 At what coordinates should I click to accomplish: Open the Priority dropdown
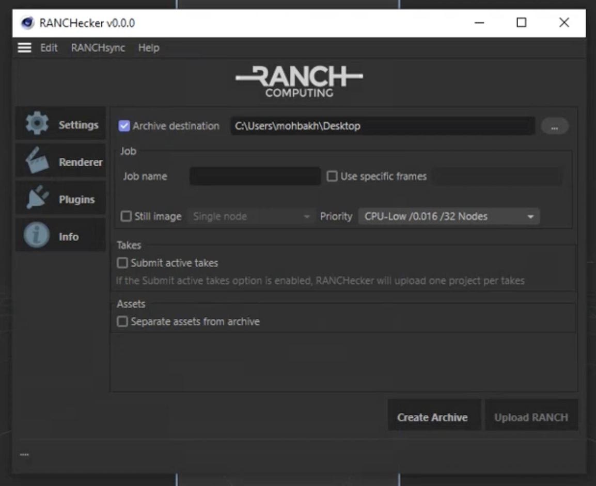448,217
